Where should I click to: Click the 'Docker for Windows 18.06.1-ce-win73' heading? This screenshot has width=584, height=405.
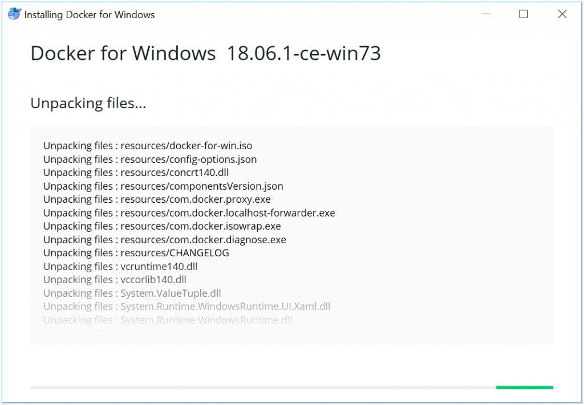205,53
